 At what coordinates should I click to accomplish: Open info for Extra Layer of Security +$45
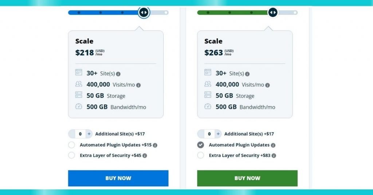click(x=145, y=156)
